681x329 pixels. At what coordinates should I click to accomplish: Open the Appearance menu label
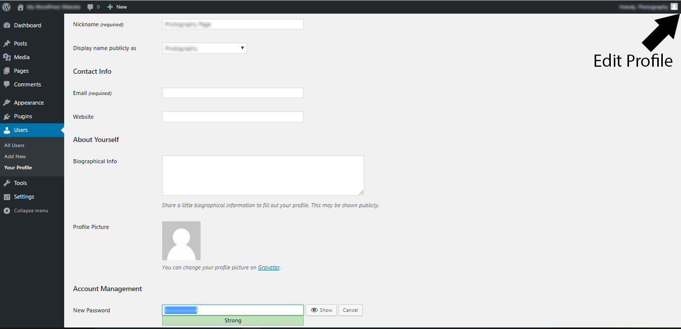click(x=29, y=103)
